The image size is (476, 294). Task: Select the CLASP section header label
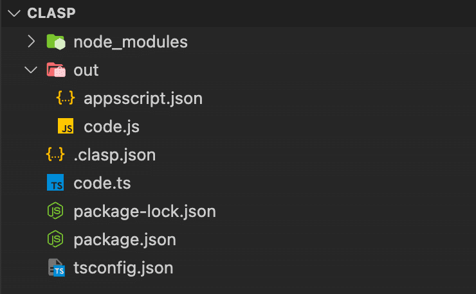[51, 13]
